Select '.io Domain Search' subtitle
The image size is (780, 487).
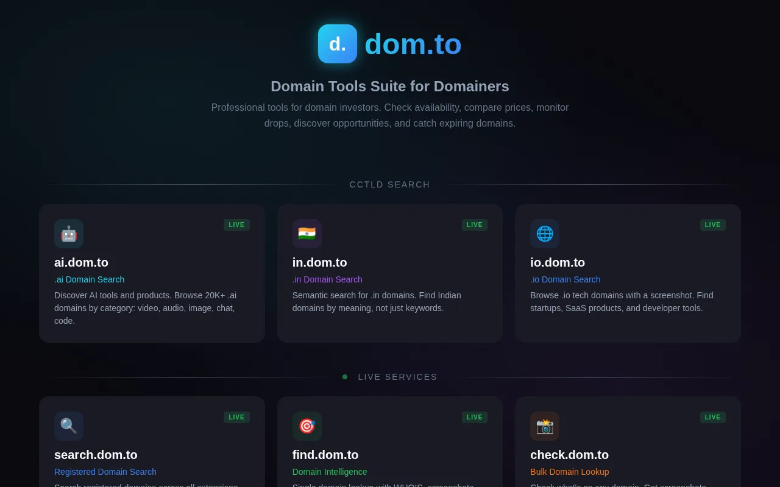(565, 279)
